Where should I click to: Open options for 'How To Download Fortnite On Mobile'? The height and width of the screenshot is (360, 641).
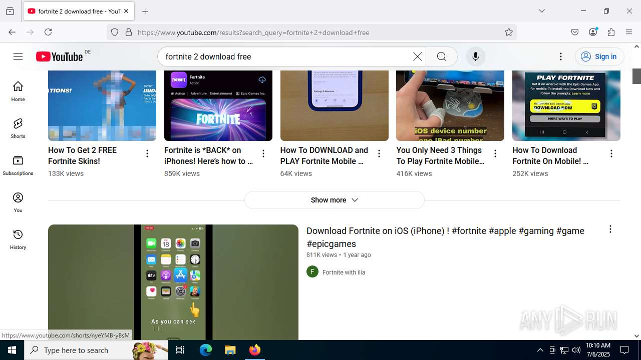[611, 153]
